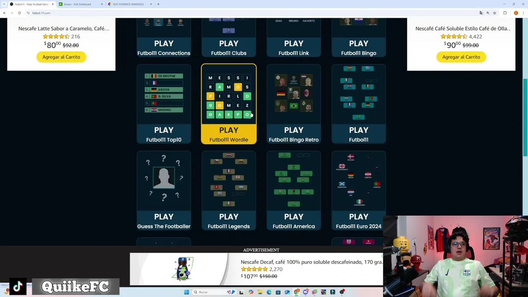This screenshot has height=297, width=528.
Task: Close the Futbol11 Daily Football Games tab
Action: [52, 4]
